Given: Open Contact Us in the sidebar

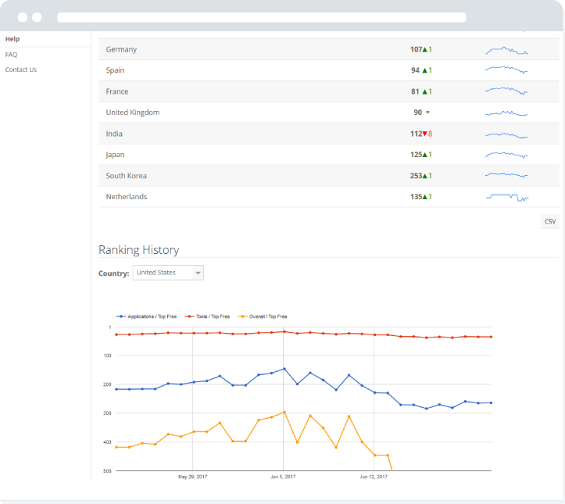Looking at the screenshot, I should point(21,70).
